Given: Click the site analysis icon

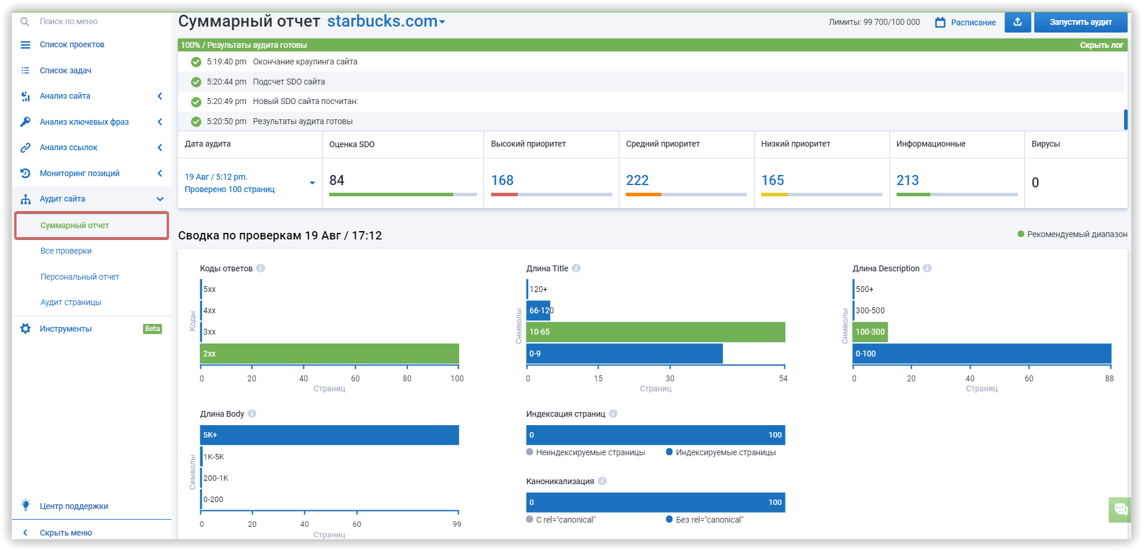Looking at the screenshot, I should (25, 96).
